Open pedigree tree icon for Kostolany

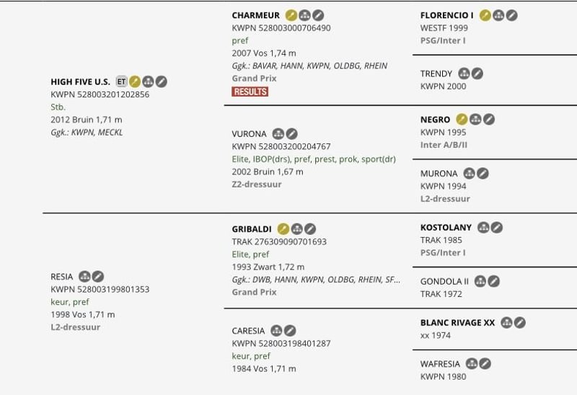point(483,228)
